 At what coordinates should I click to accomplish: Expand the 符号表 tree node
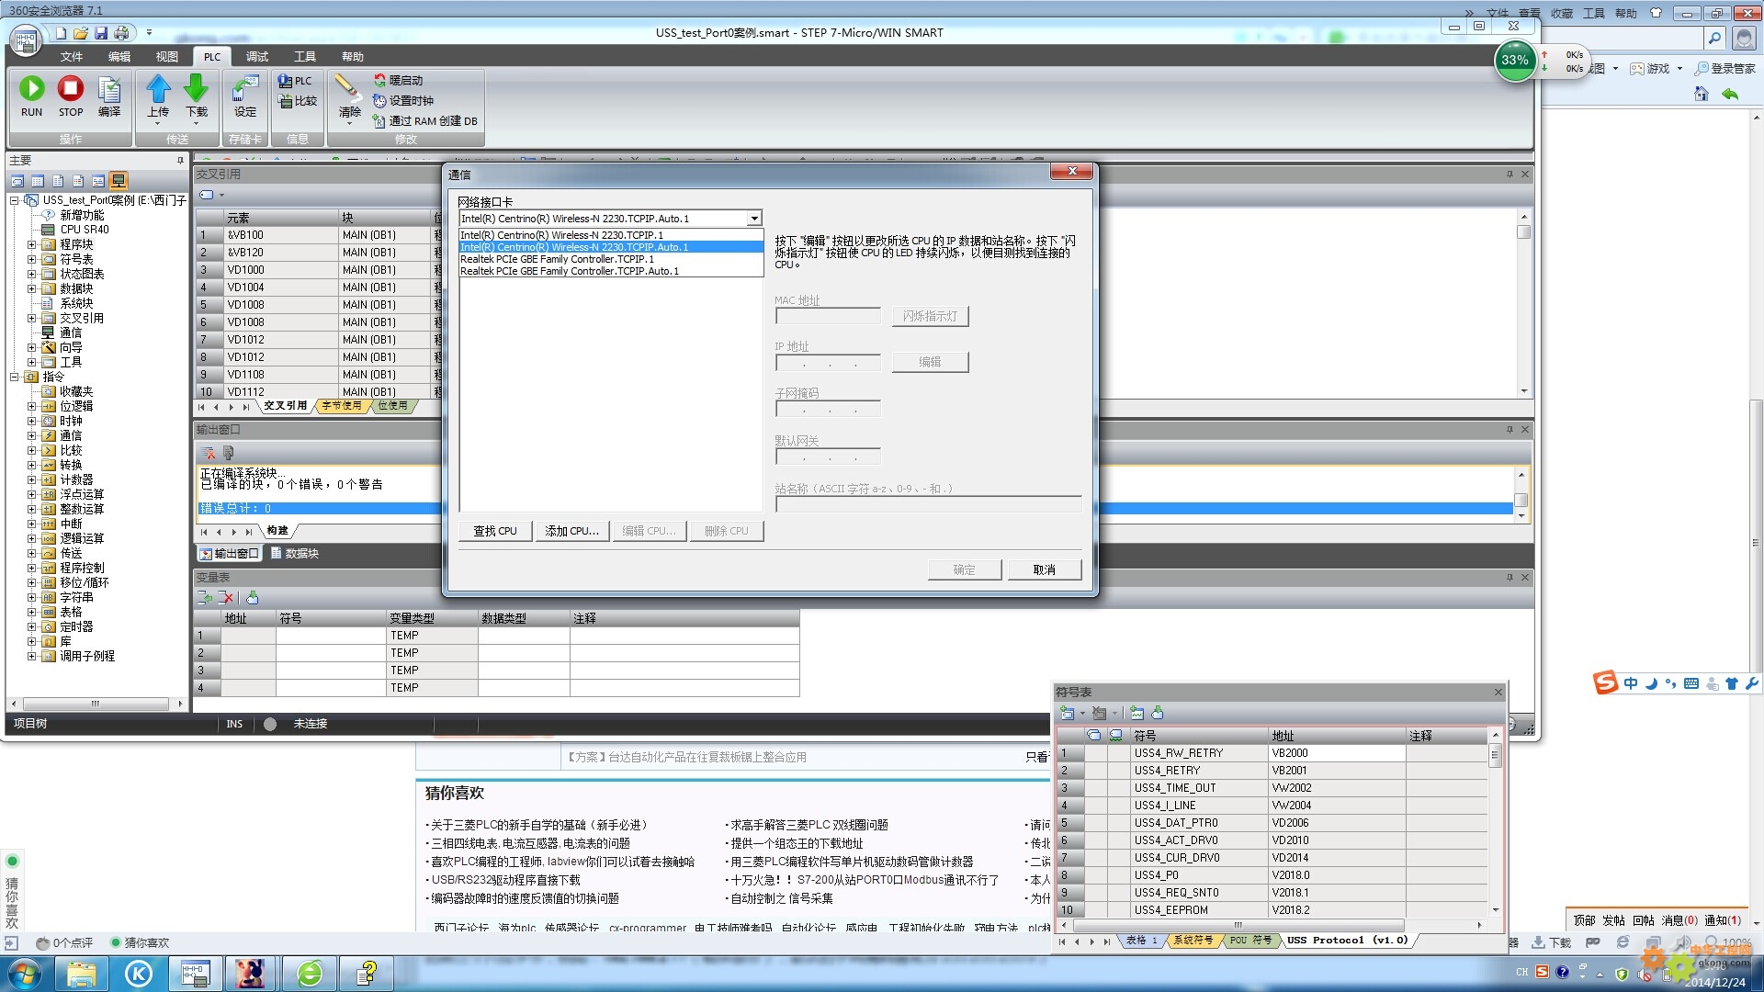point(32,260)
